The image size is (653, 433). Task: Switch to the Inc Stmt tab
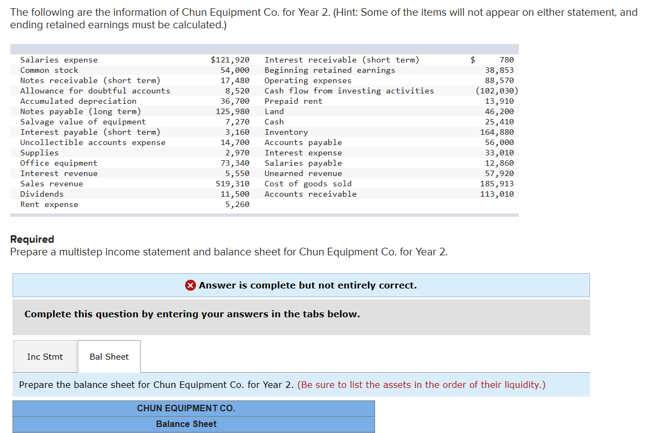pos(45,356)
